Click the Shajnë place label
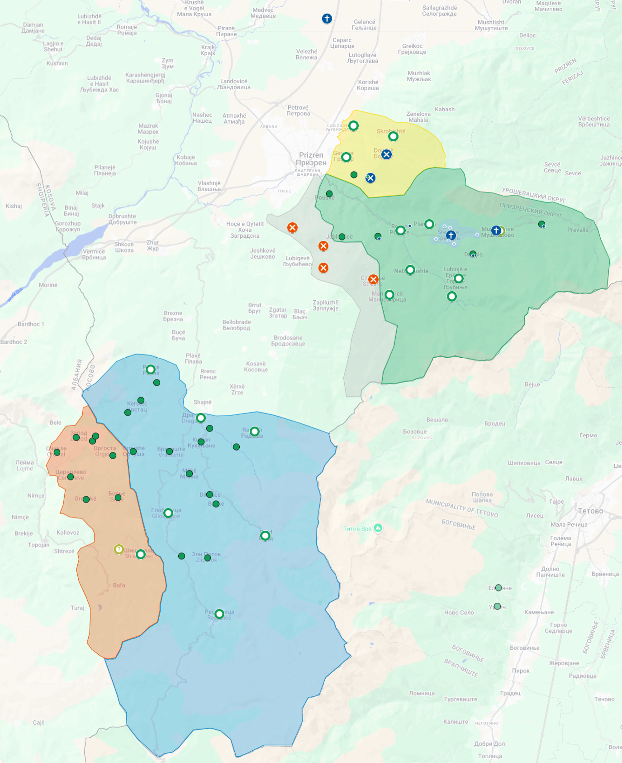The width and height of the screenshot is (622, 763). (x=203, y=402)
